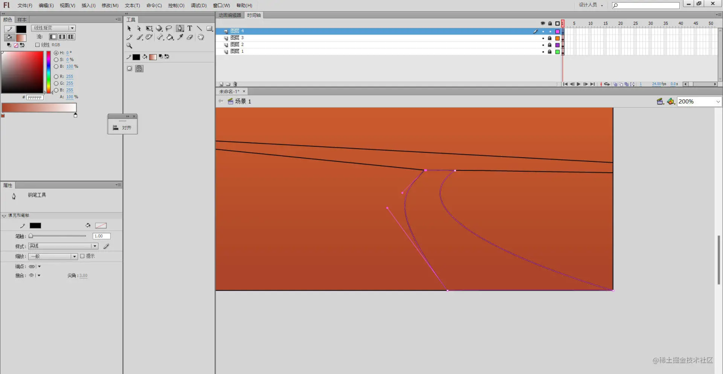Select the Eraser tool
The height and width of the screenshot is (374, 723).
tap(190, 37)
